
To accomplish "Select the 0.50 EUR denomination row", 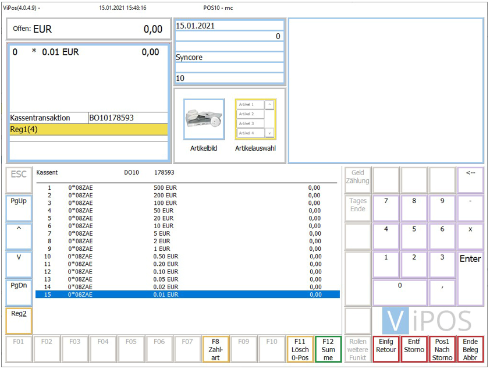I will click(187, 256).
